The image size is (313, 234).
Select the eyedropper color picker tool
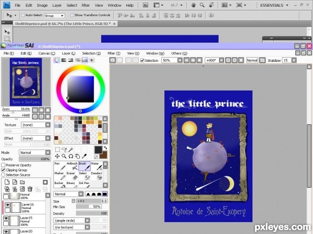85,156
